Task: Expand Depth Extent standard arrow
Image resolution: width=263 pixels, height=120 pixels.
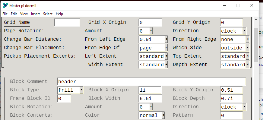Action: (248, 65)
